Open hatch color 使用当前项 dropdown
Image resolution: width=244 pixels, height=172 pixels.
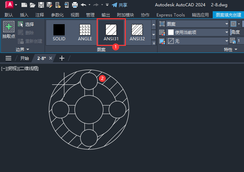tap(197, 33)
